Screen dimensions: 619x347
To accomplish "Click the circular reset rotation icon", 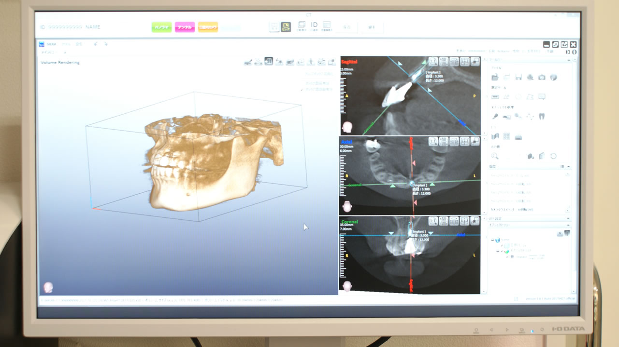I will click(553, 156).
